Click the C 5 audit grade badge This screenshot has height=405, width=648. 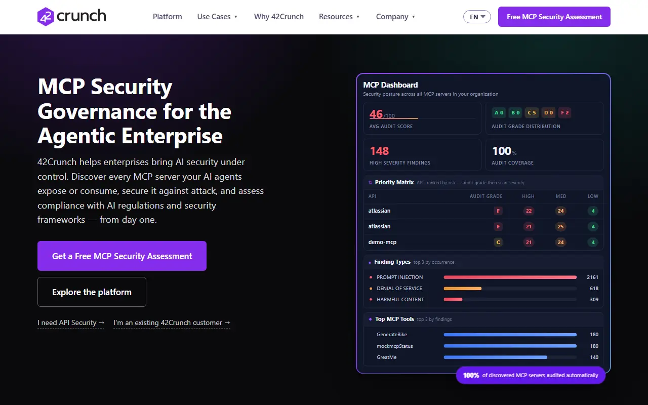tap(532, 112)
